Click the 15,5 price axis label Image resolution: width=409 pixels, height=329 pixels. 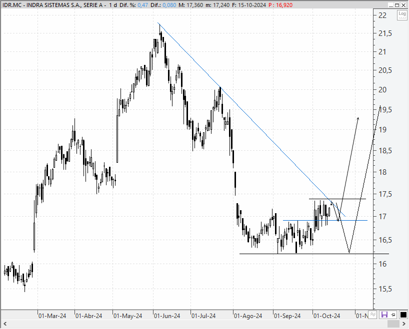pos(385,289)
